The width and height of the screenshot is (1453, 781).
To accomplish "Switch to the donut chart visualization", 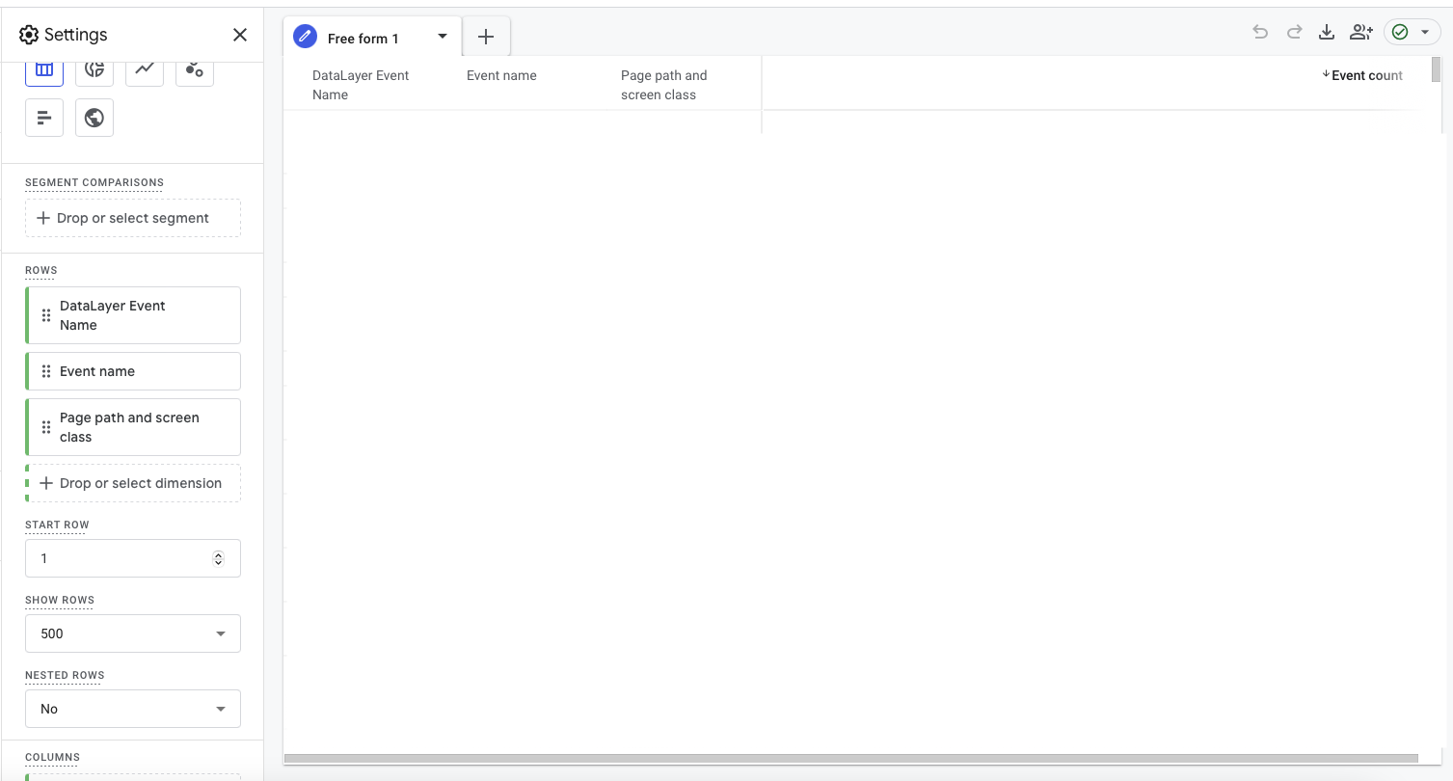I will tap(94, 69).
